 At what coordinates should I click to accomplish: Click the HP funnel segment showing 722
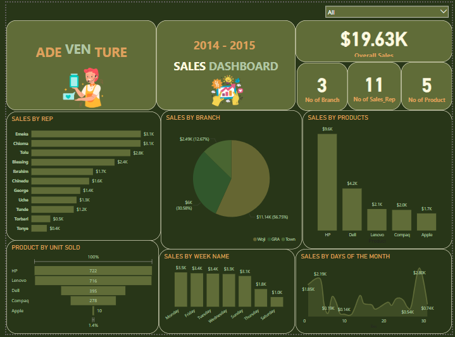coord(93,270)
